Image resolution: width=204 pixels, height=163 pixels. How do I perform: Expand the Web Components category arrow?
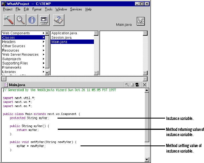(x=44, y=33)
